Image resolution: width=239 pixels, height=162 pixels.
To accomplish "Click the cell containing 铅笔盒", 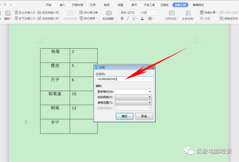I will [55, 98].
